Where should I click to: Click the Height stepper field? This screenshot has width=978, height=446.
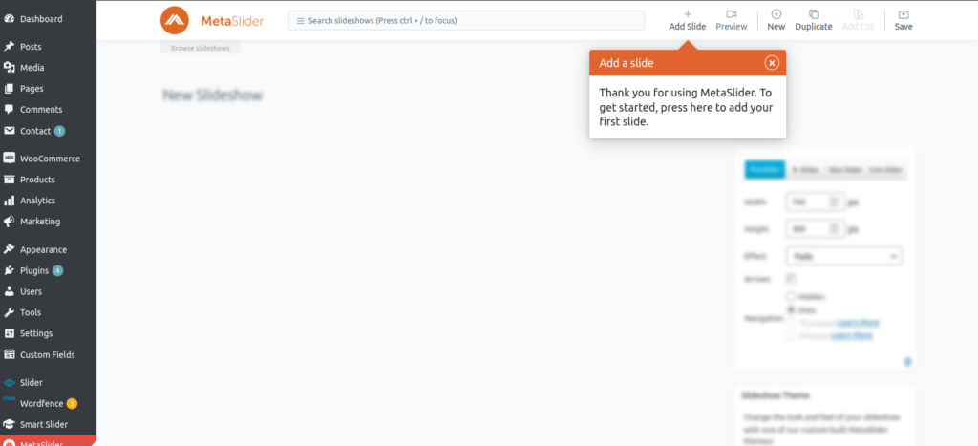click(814, 229)
